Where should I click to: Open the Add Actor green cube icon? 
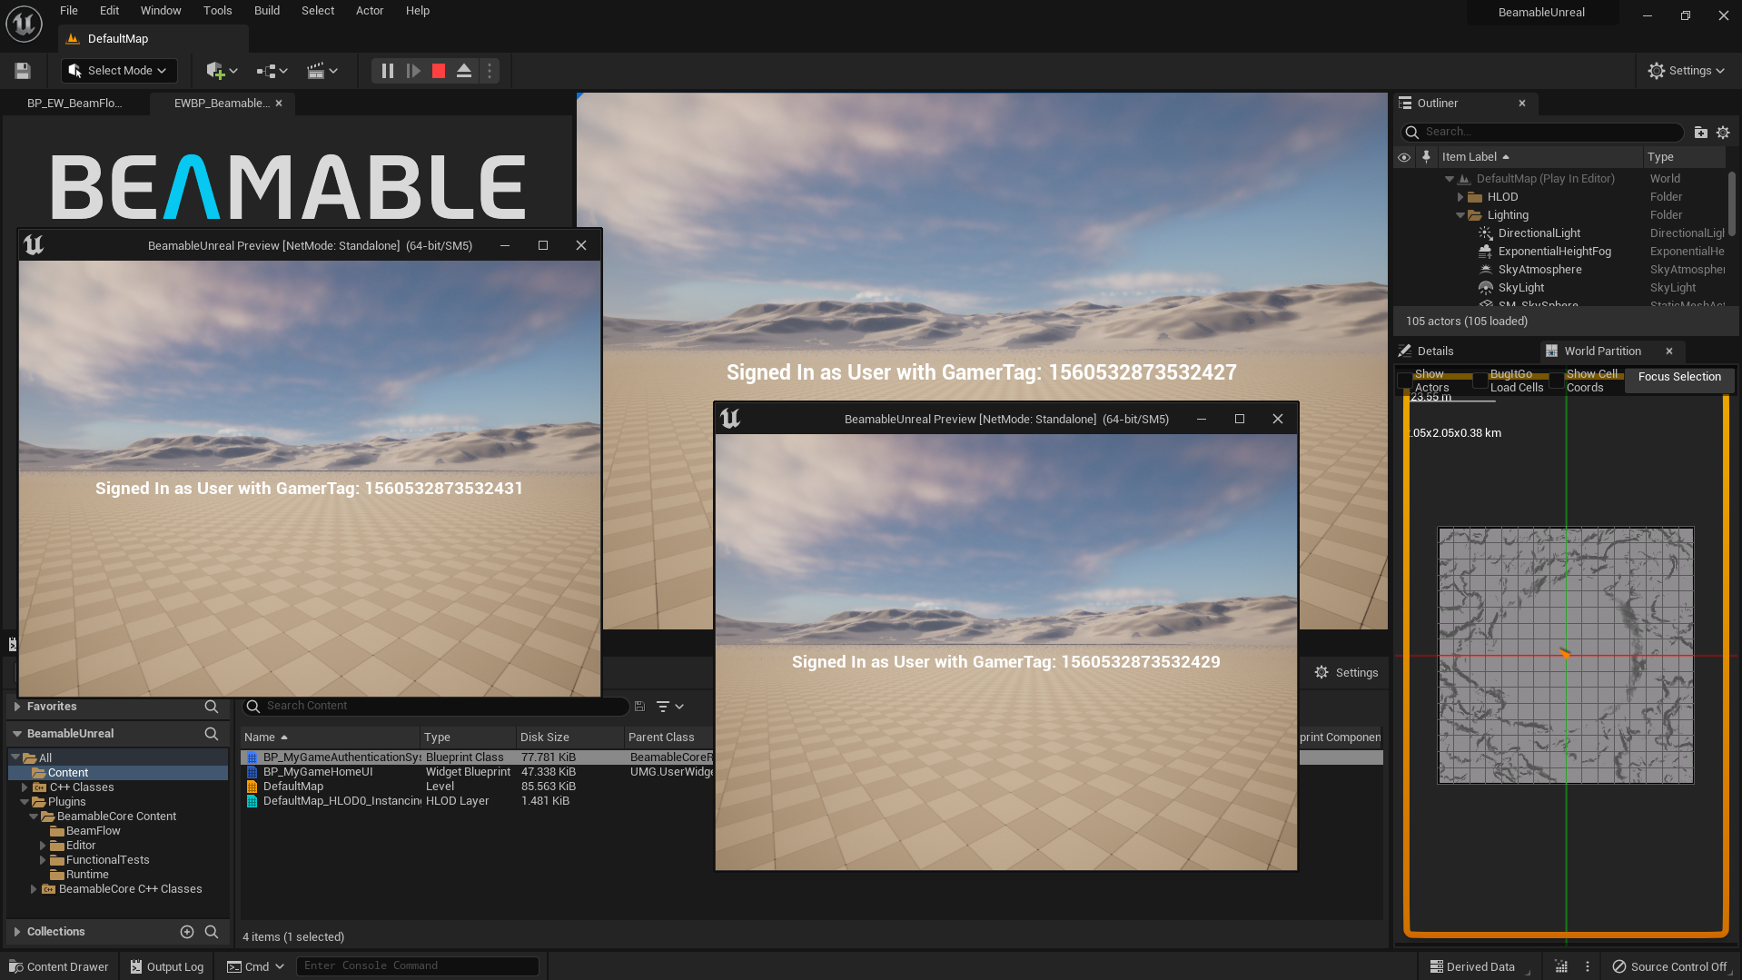pyautogui.click(x=216, y=70)
